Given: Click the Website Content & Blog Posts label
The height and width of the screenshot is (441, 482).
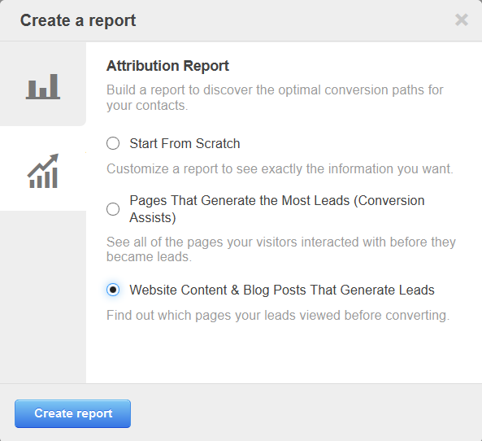Looking at the screenshot, I should pos(282,290).
